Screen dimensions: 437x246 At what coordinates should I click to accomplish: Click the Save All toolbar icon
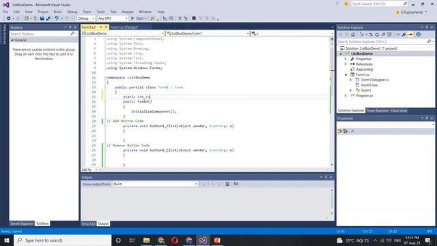[48, 18]
